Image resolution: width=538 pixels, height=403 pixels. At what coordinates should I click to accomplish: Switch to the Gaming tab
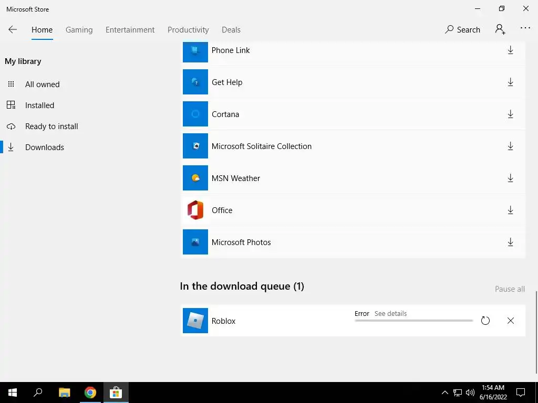coord(79,30)
